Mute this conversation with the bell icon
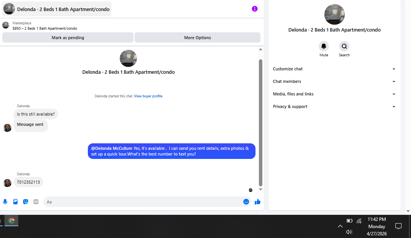The height and width of the screenshot is (238, 411). pos(324,46)
